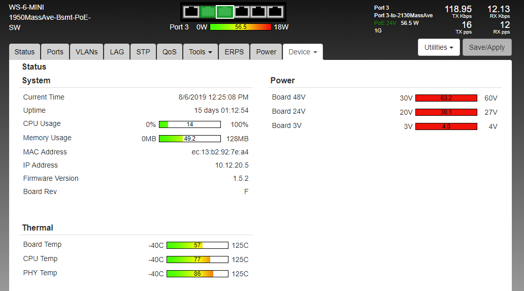
Task: Go to the VLANs tab
Action: tap(86, 52)
